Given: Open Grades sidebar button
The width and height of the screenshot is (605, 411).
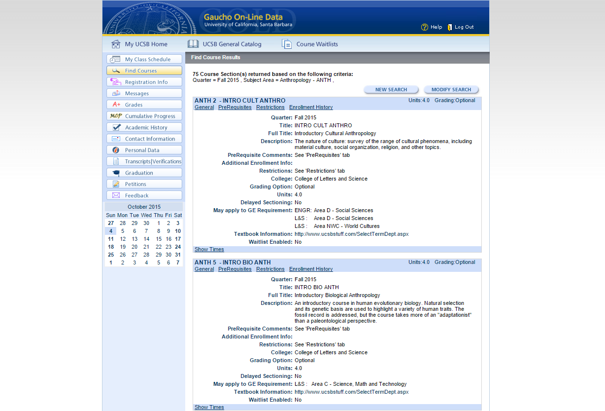Looking at the screenshot, I should coord(144,105).
